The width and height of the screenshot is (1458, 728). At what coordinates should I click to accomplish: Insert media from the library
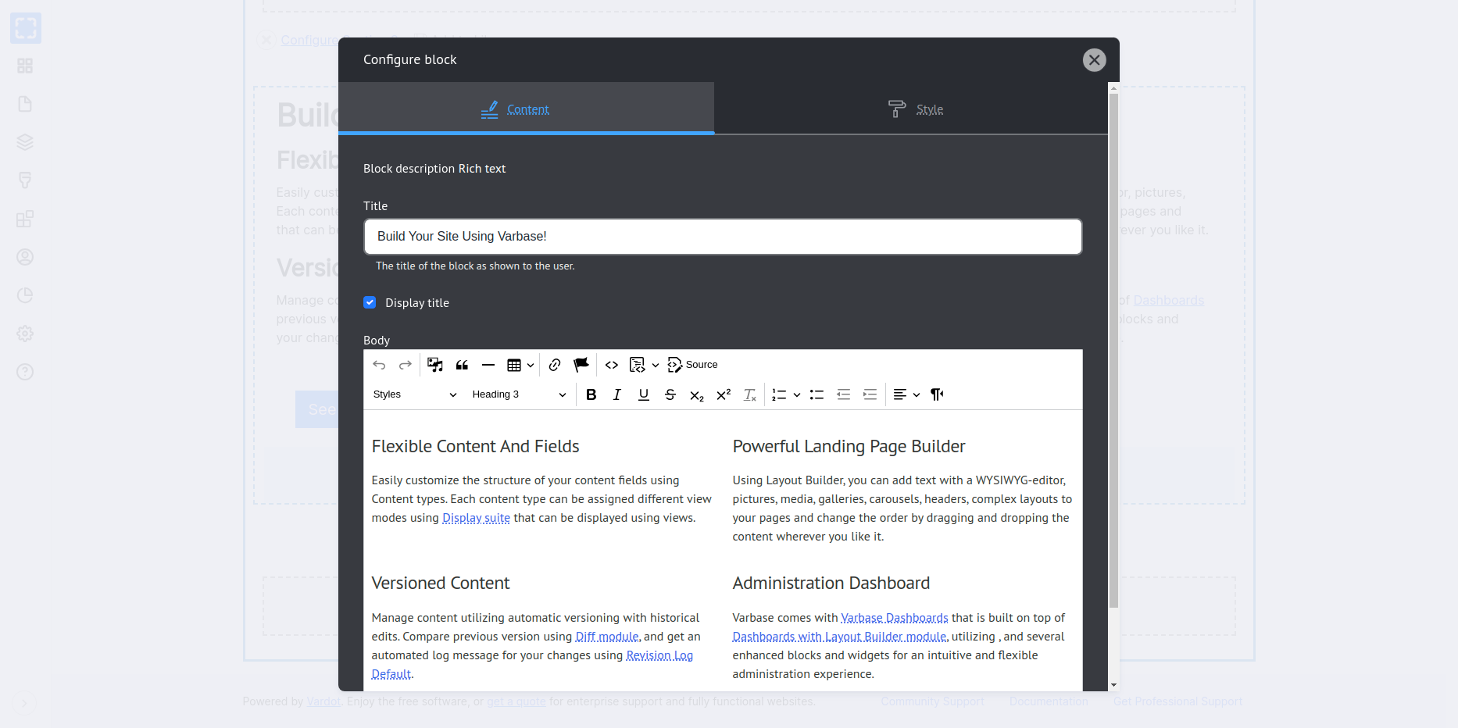[x=435, y=365]
